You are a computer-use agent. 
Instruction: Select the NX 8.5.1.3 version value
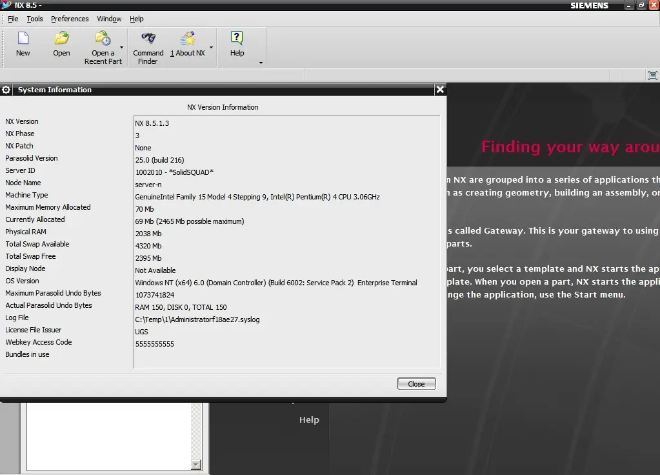click(x=152, y=123)
